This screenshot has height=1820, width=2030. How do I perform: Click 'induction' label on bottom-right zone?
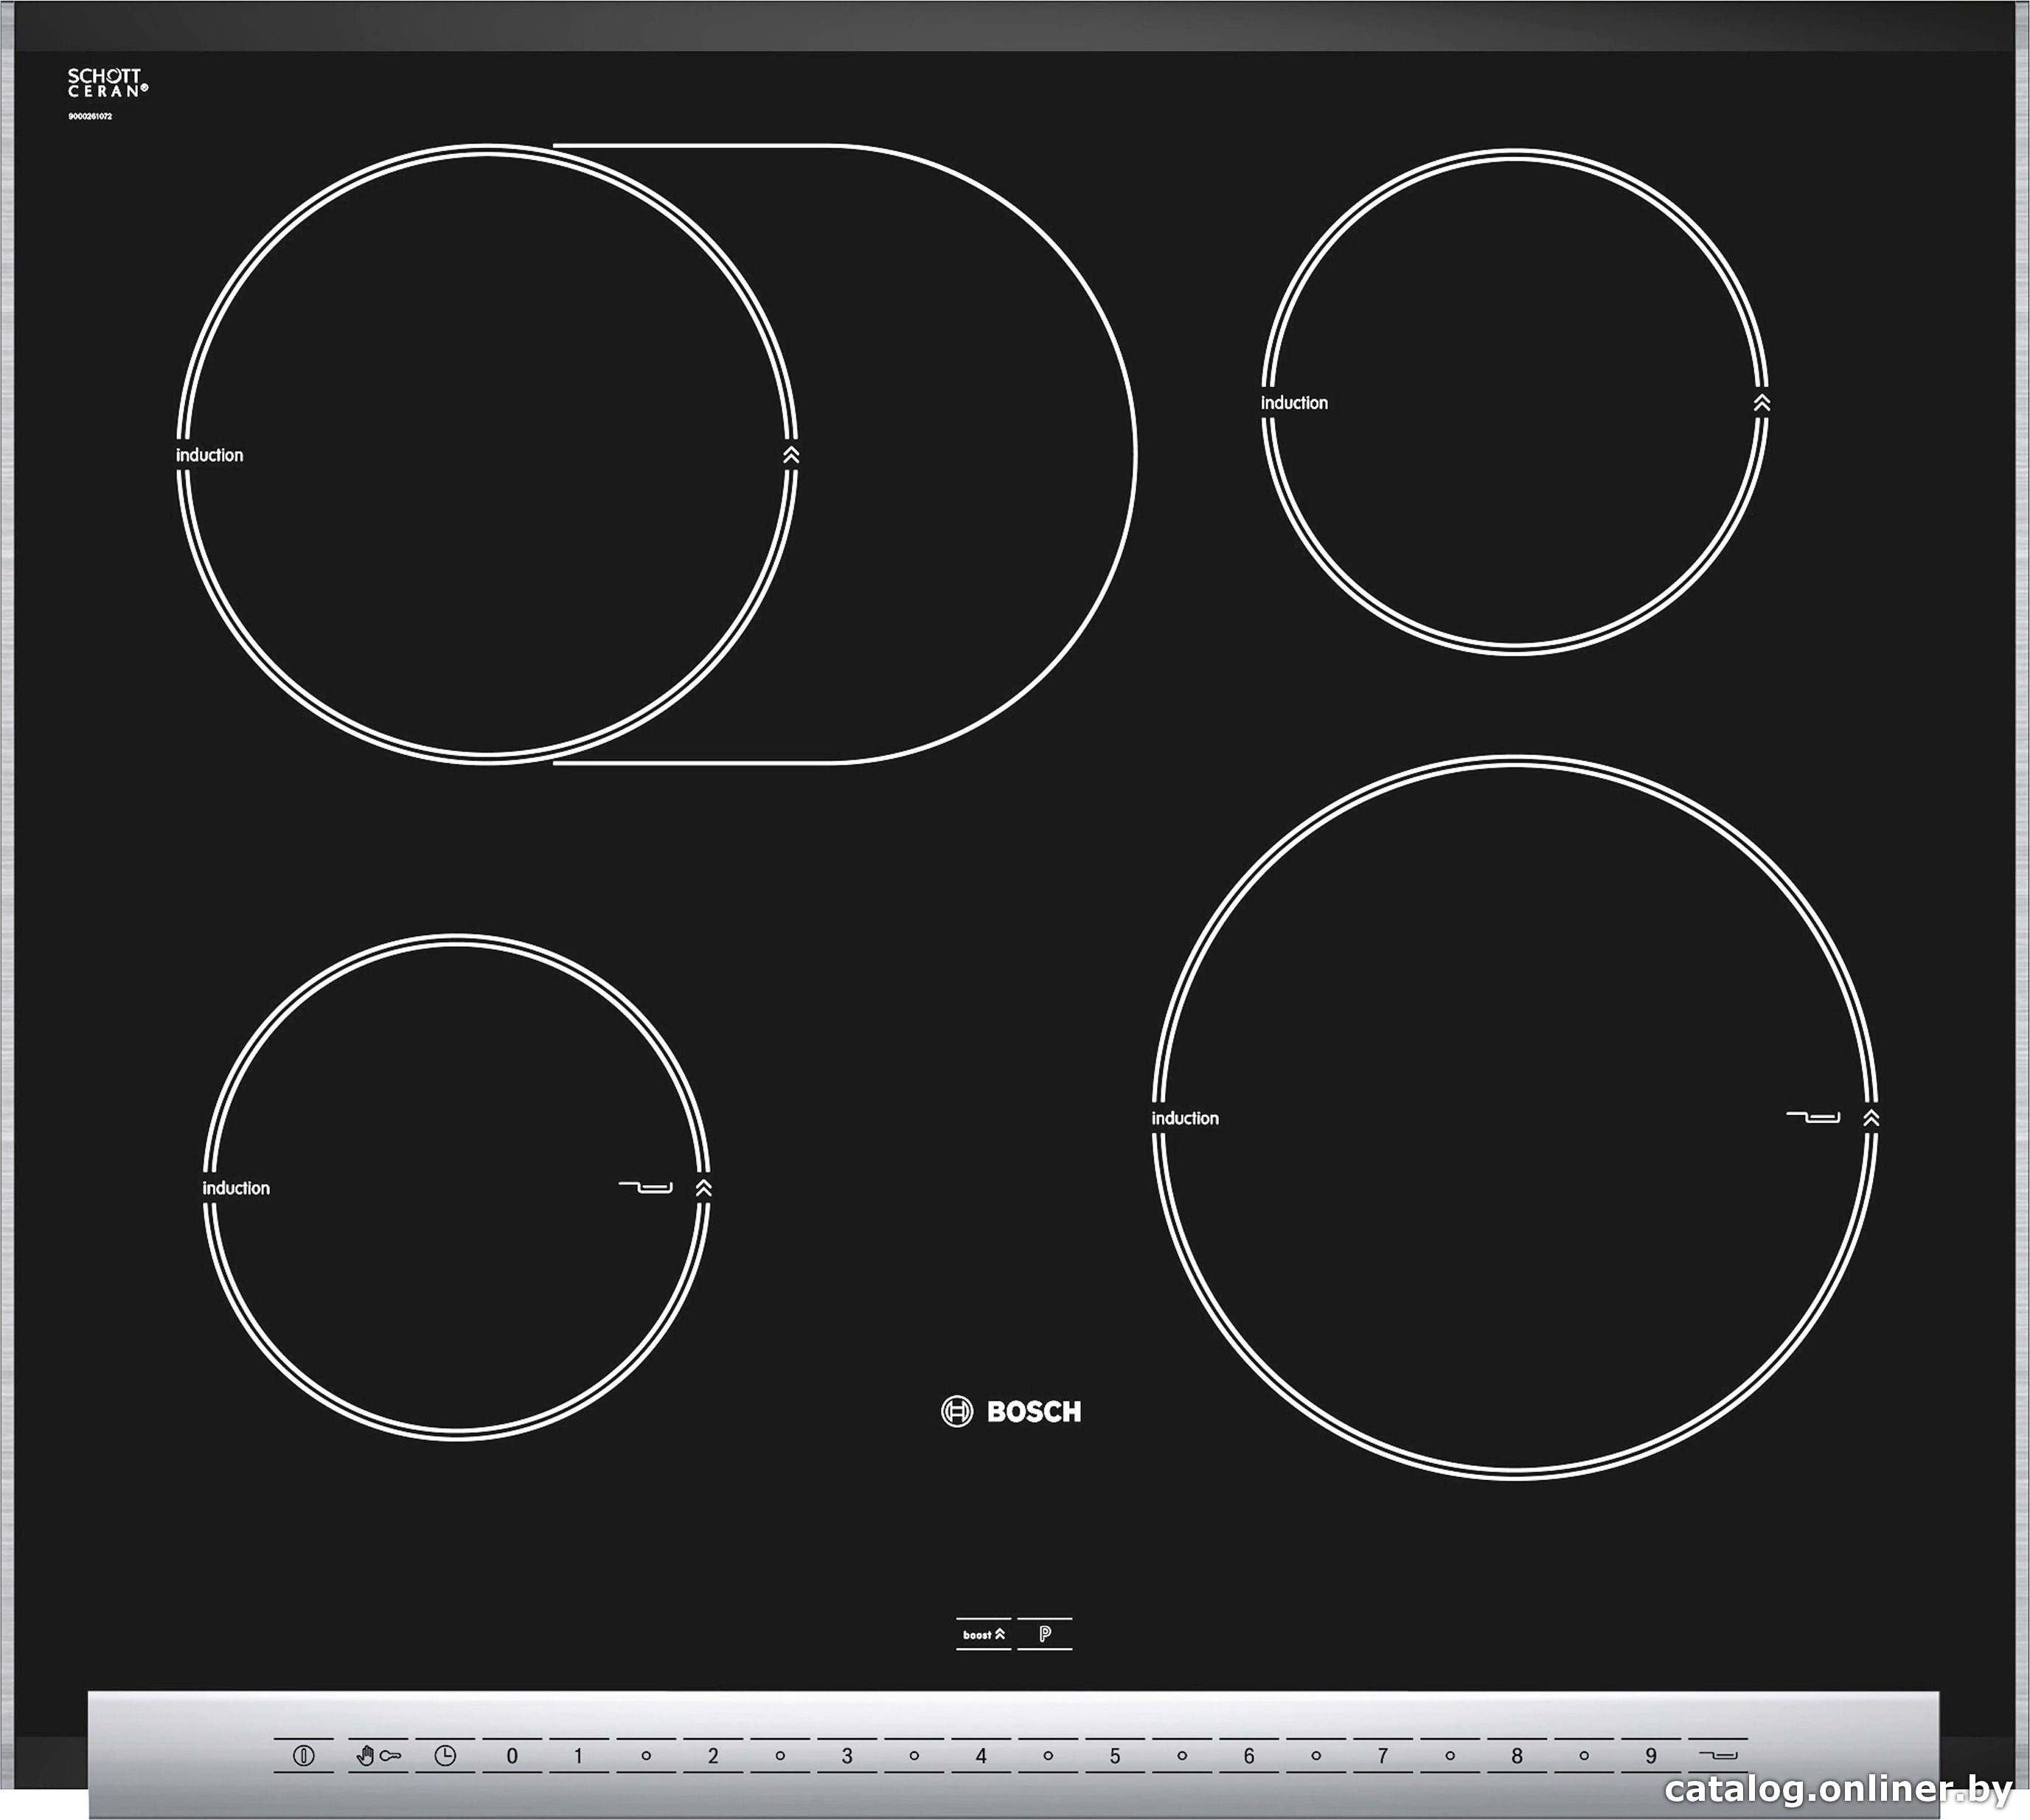coord(1185,1118)
